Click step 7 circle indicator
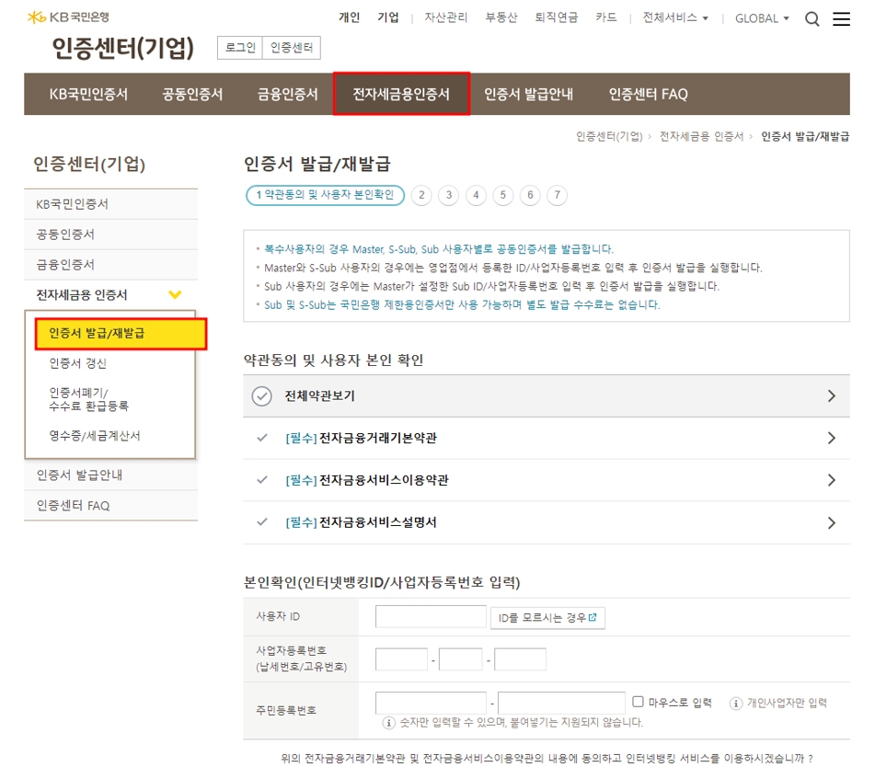The height and width of the screenshot is (767, 875). point(557,195)
